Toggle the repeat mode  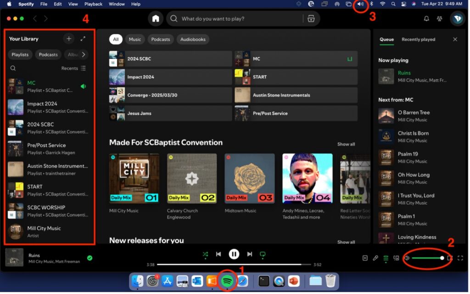tap(263, 254)
